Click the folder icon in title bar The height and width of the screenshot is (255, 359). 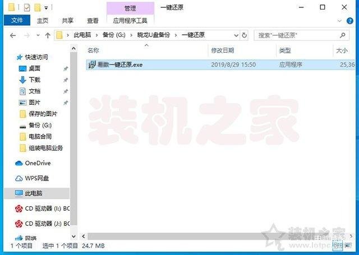[11, 7]
